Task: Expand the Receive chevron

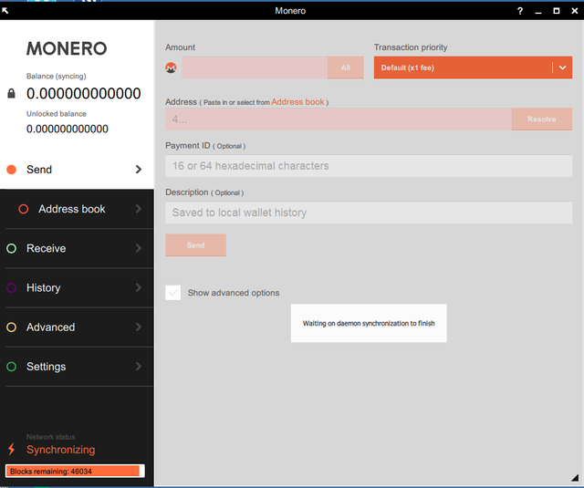Action: (139, 248)
